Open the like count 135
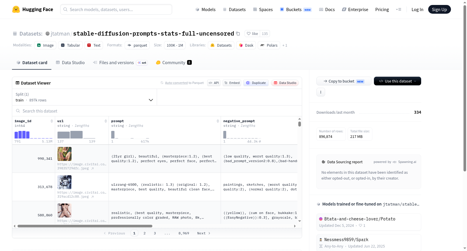 (x=265, y=34)
